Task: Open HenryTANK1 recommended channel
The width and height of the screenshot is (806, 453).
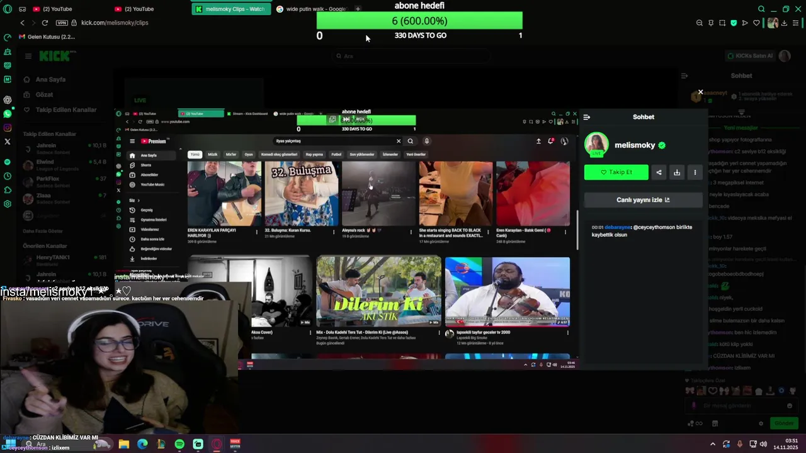Action: (x=65, y=260)
